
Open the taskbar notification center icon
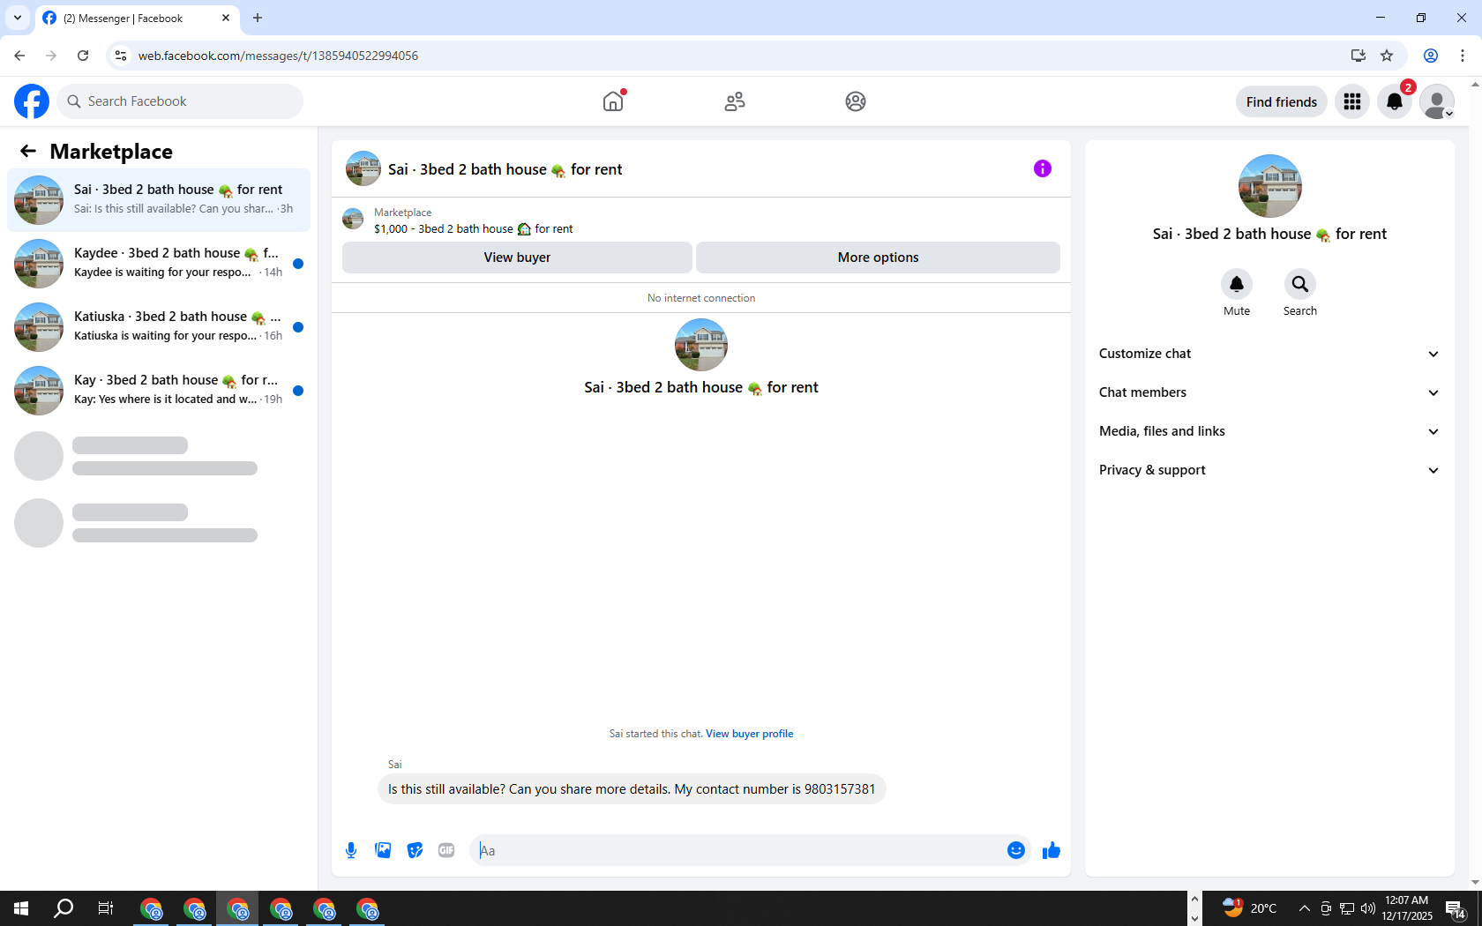coord(1456,909)
